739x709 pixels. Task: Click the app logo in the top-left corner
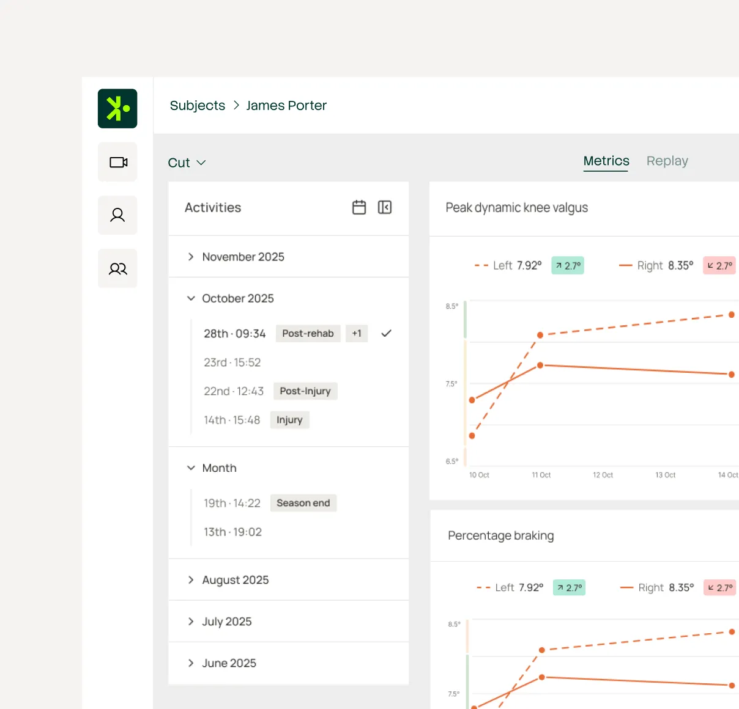tap(117, 108)
